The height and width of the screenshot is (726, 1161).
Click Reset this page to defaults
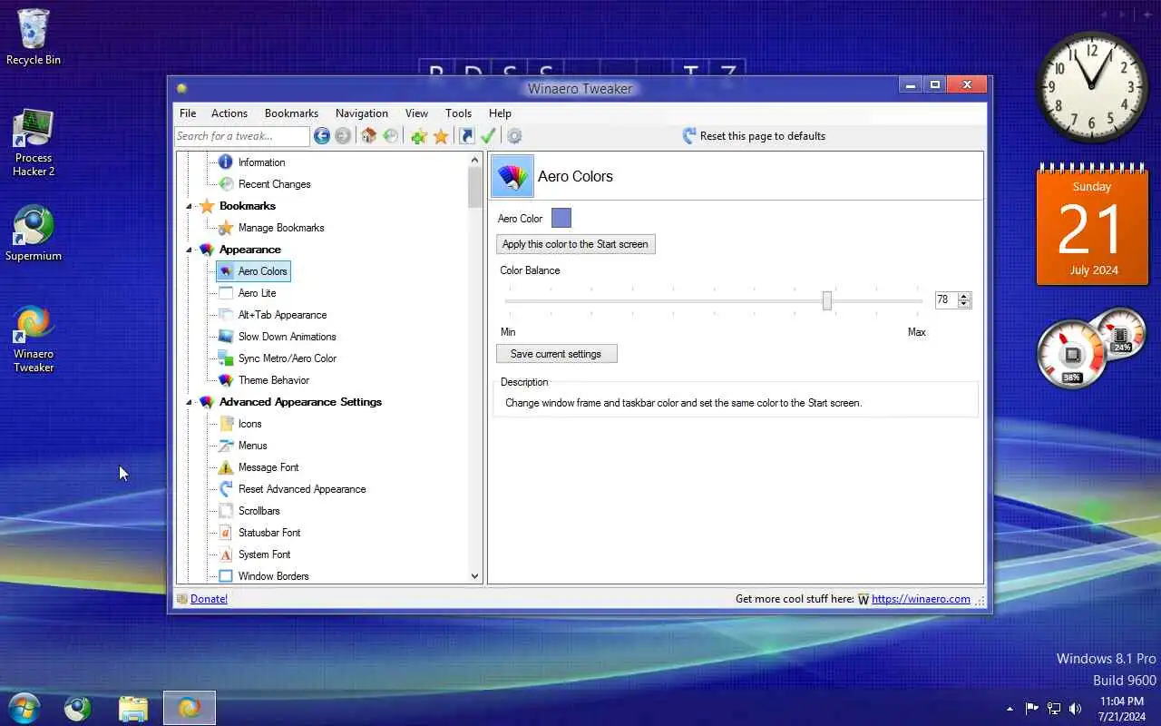coord(753,136)
